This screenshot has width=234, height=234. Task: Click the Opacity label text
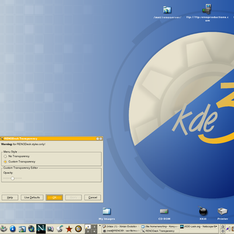pyautogui.click(x=8, y=173)
